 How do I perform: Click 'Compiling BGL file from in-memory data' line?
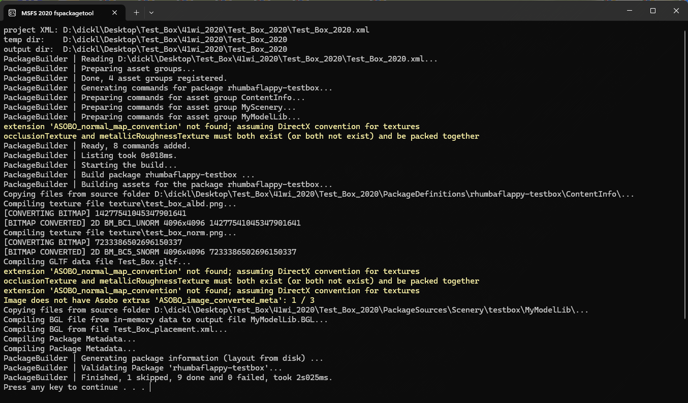(166, 320)
